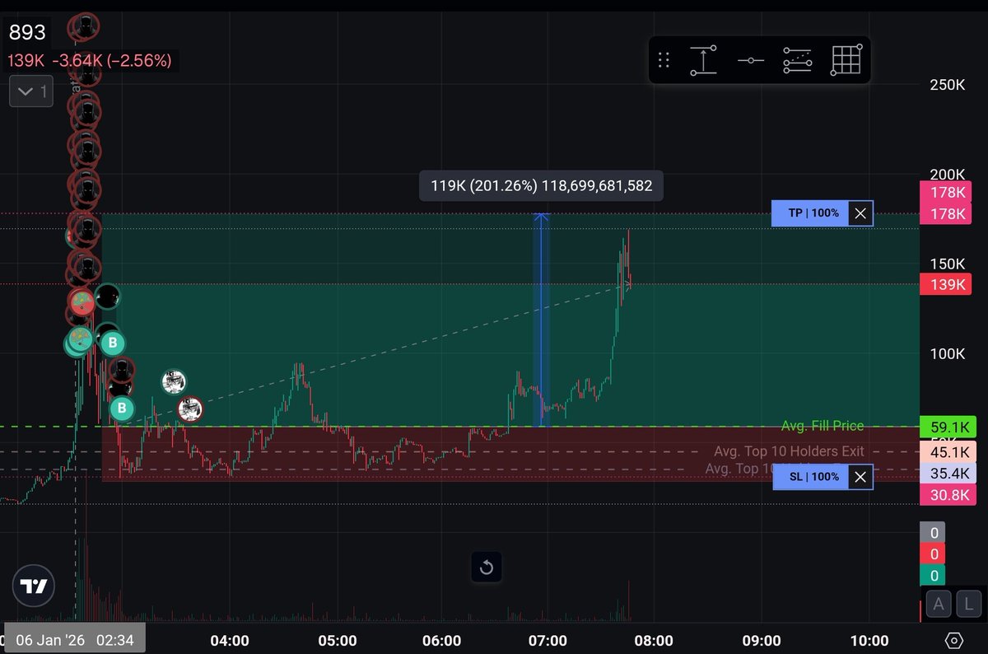Screen dimensions: 988x654
Task: Open chart settings gear icon
Action: click(x=954, y=640)
